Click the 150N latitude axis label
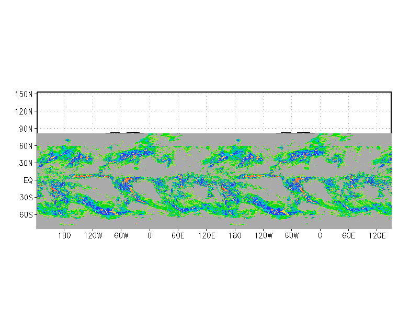Screen dimensions: 410x320 point(24,94)
